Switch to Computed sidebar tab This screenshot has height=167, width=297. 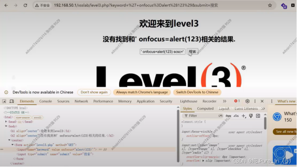[205, 108]
